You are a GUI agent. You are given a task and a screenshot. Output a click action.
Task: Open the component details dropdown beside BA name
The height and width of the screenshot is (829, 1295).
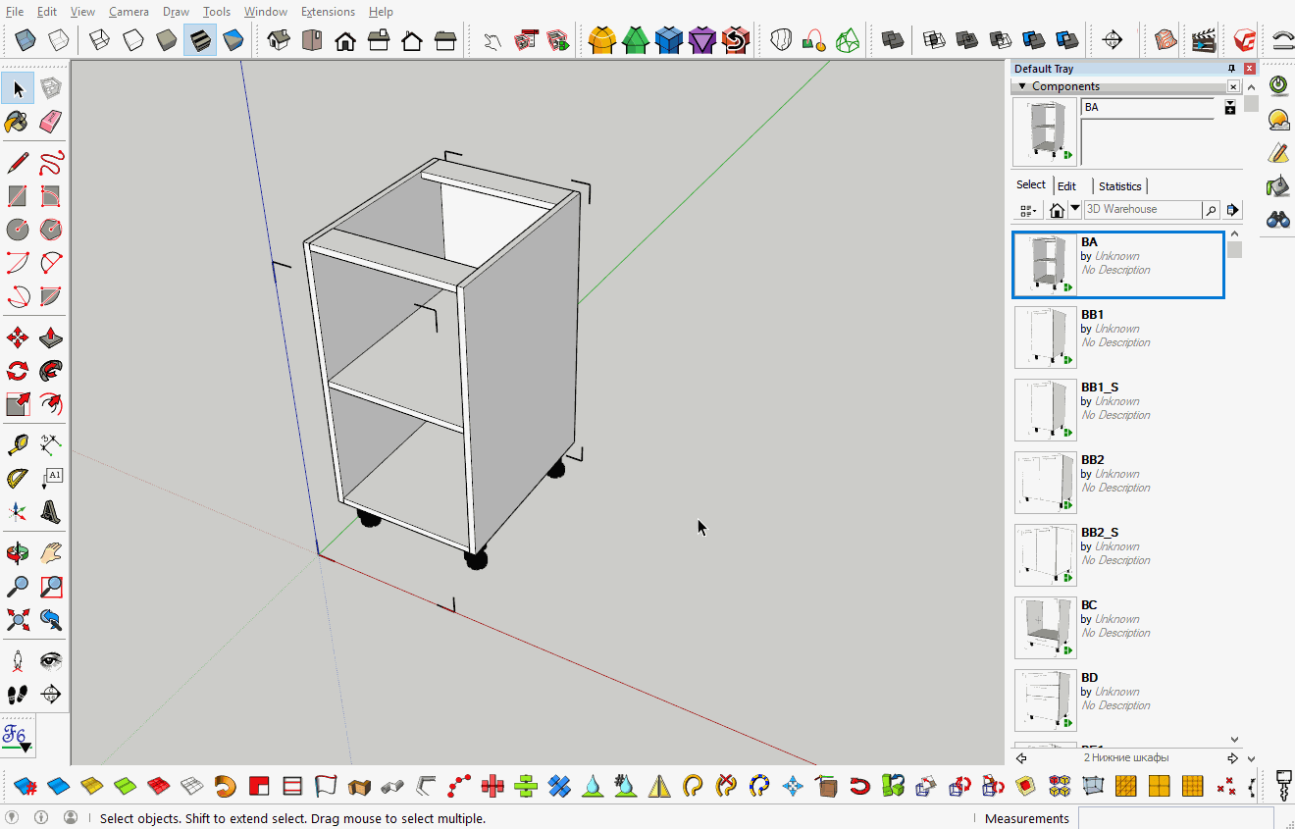click(1230, 106)
